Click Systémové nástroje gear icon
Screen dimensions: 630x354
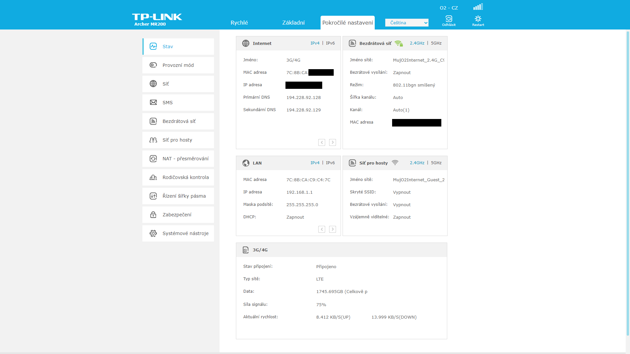(x=153, y=233)
